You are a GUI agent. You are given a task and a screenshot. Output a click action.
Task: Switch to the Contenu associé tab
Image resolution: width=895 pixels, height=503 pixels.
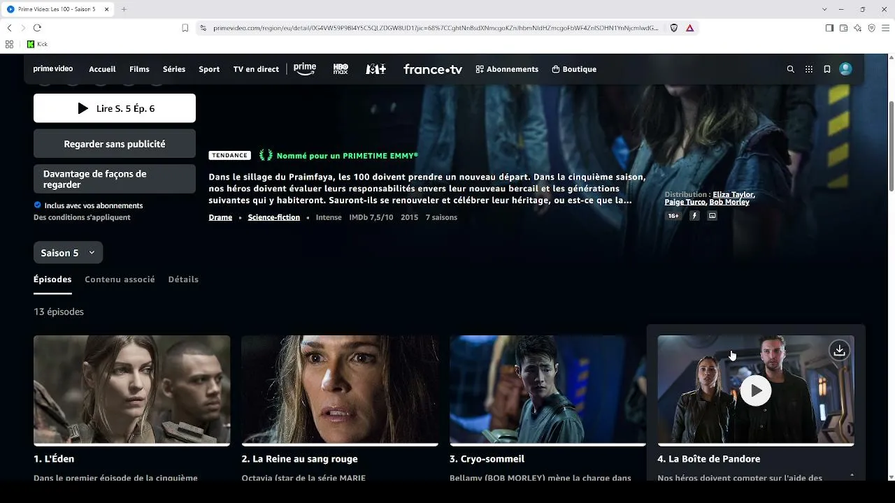pos(120,279)
